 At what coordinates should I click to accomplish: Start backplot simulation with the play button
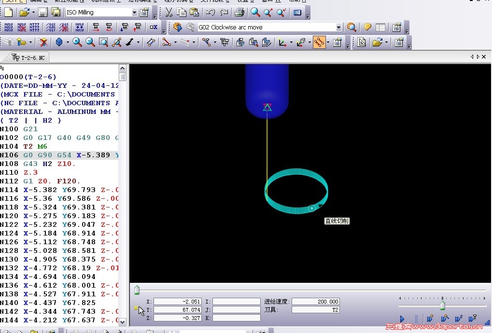click(402, 319)
